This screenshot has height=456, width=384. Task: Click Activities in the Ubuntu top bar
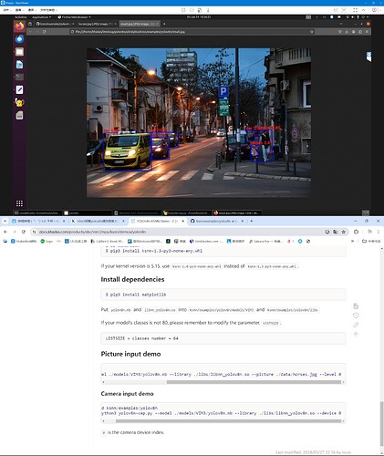[21, 17]
